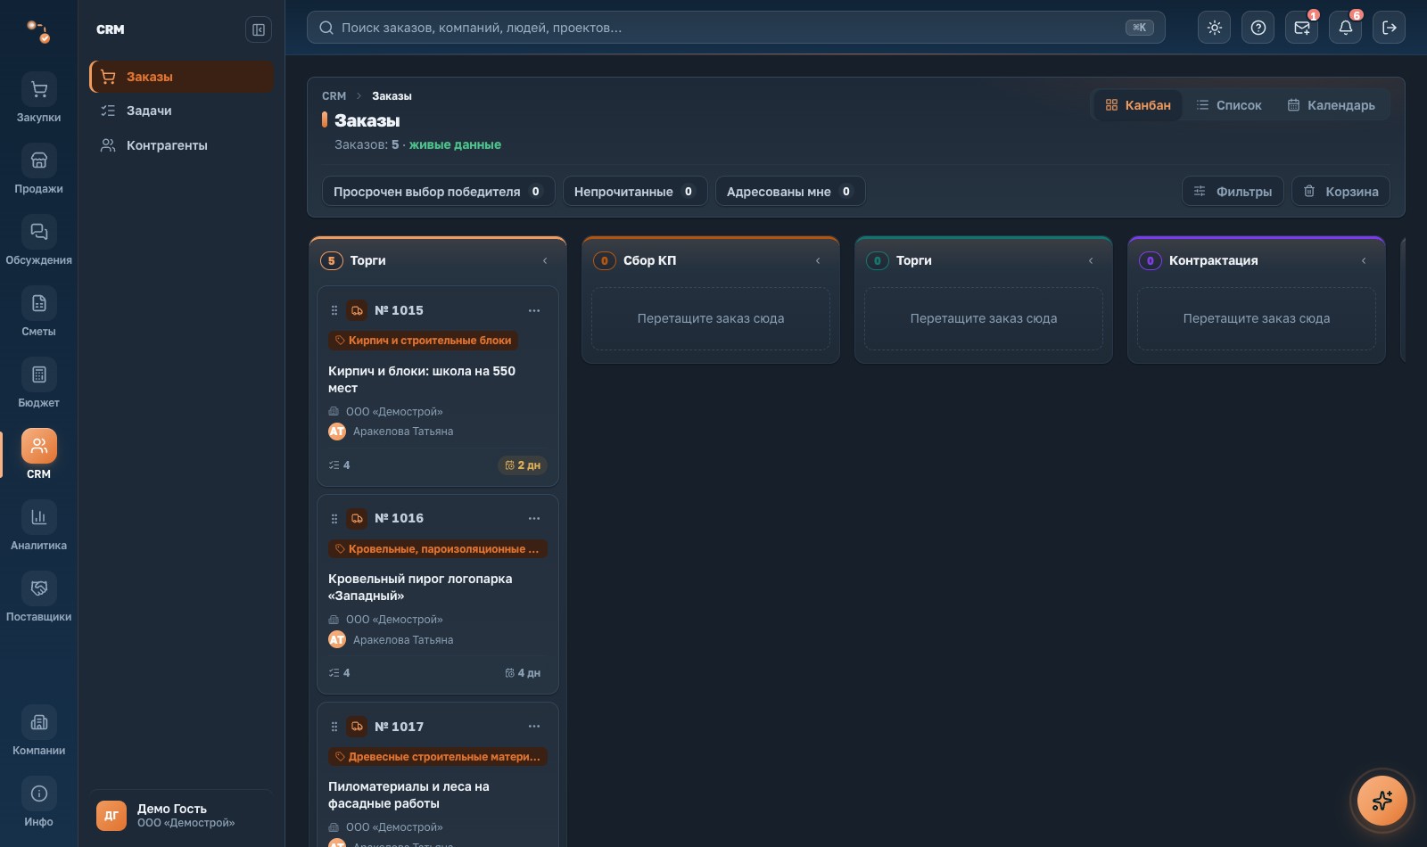Screen dimensions: 1427x847
Task: Click the logout icon
Action: point(1389,28)
